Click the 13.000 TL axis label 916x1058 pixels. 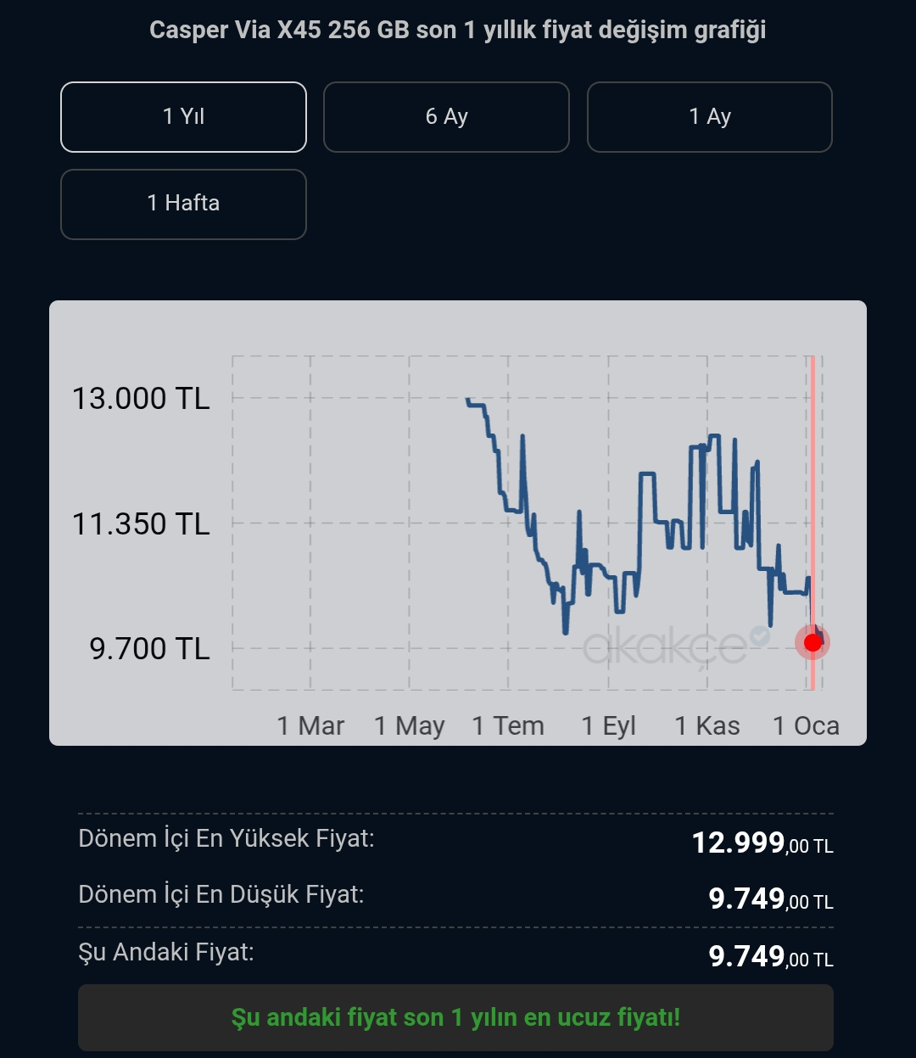tap(141, 398)
